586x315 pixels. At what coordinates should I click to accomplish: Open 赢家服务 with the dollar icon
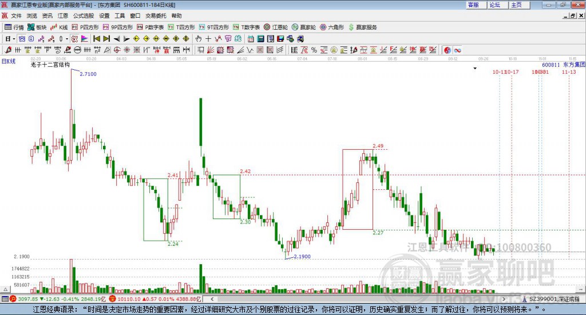coord(362,27)
